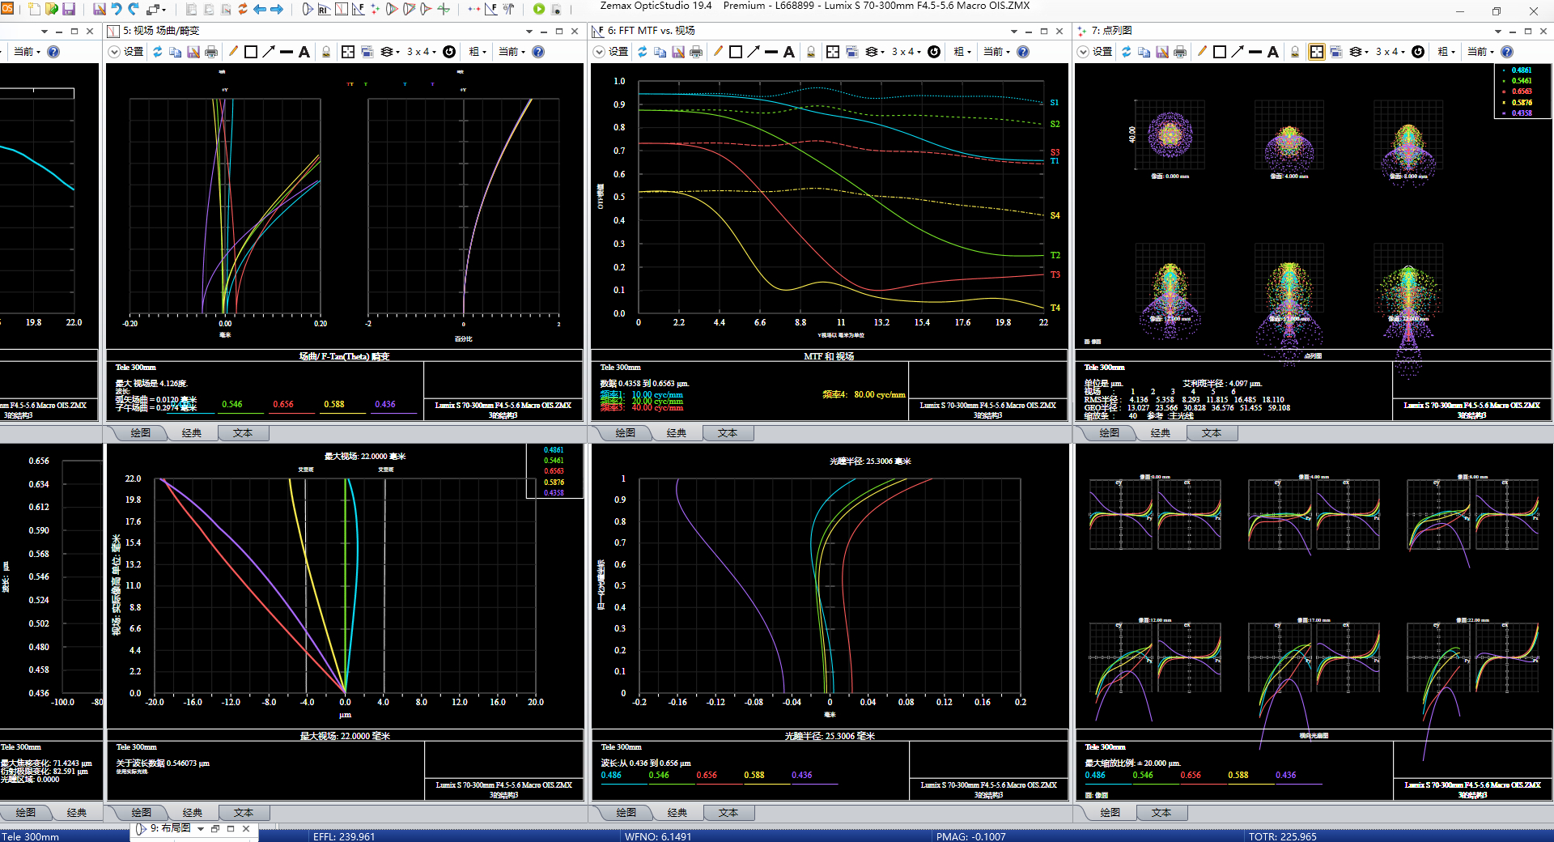Toggle the active cursor icon in window 5
Image resolution: width=1554 pixels, height=842 pixels.
click(348, 52)
